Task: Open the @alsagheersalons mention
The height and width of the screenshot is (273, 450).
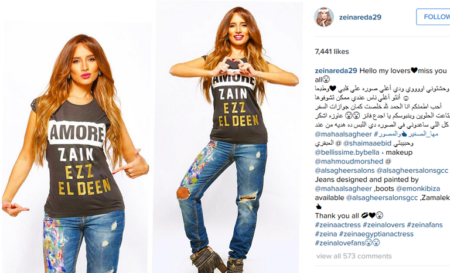Action: click(x=345, y=170)
